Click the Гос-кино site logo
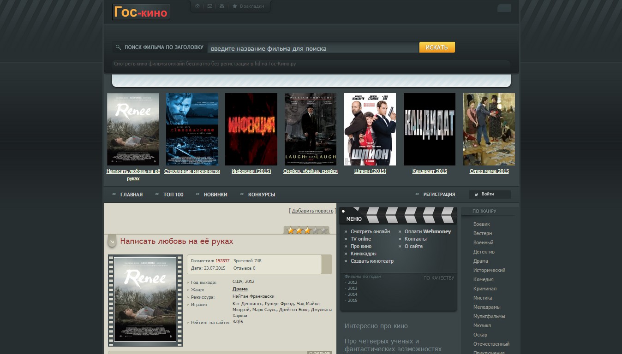 [141, 12]
